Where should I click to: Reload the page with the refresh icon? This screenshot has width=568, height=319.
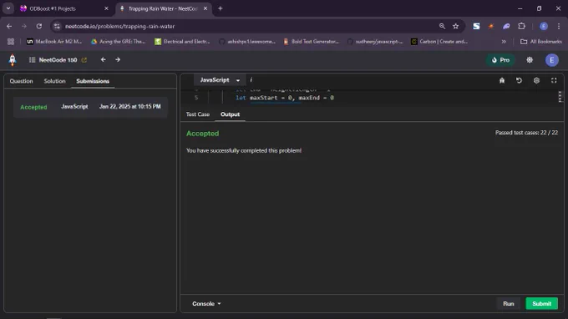(39, 26)
